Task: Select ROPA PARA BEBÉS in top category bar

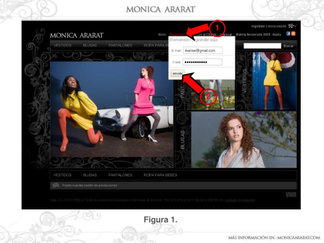Action: 156,45
